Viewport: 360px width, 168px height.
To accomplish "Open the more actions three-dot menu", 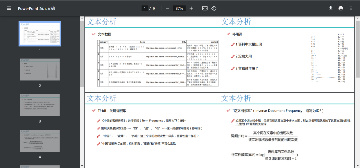I will [351, 8].
